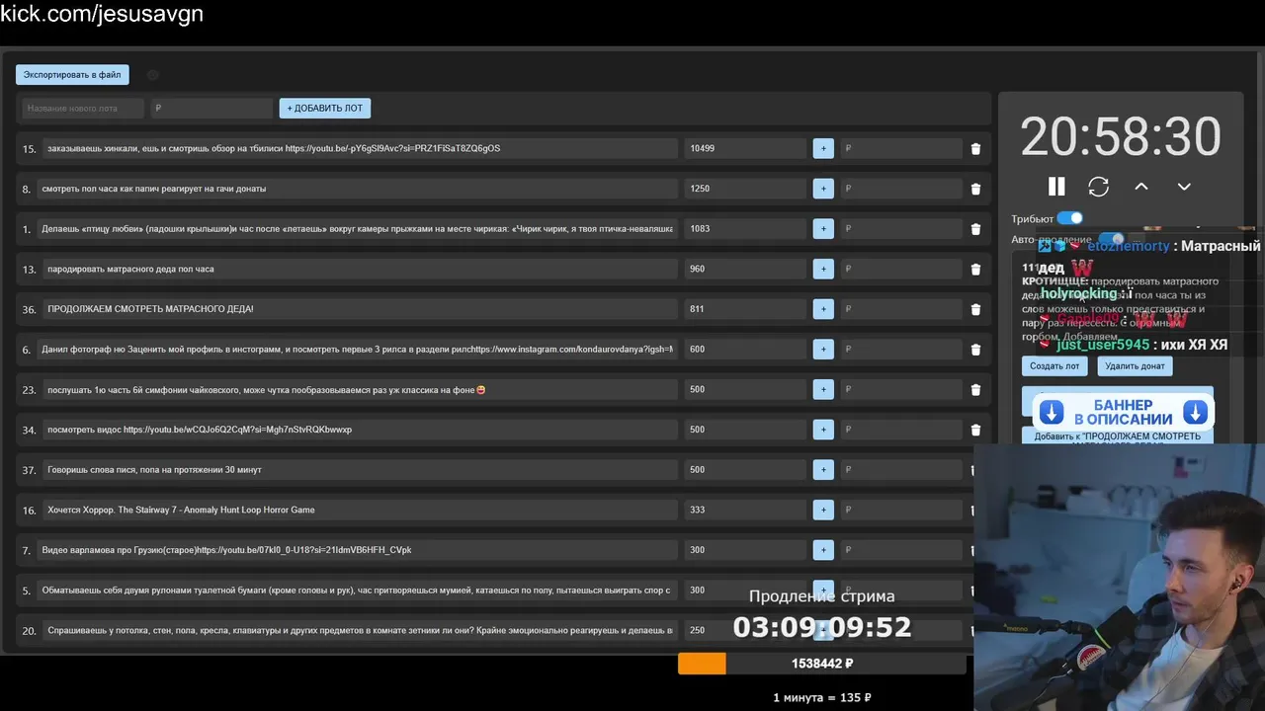This screenshot has height=711, width=1265.
Task: Delete lot 13 пародировать матрасного деда
Action: point(975,269)
